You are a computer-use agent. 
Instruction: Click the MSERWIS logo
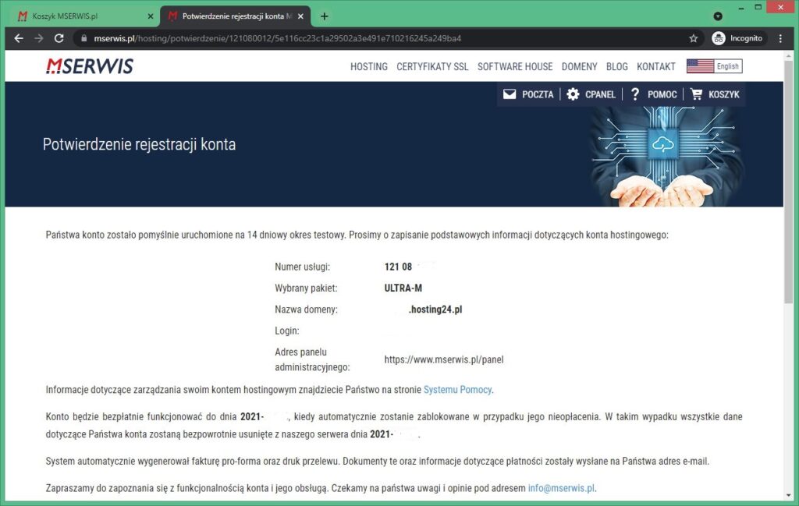(89, 66)
